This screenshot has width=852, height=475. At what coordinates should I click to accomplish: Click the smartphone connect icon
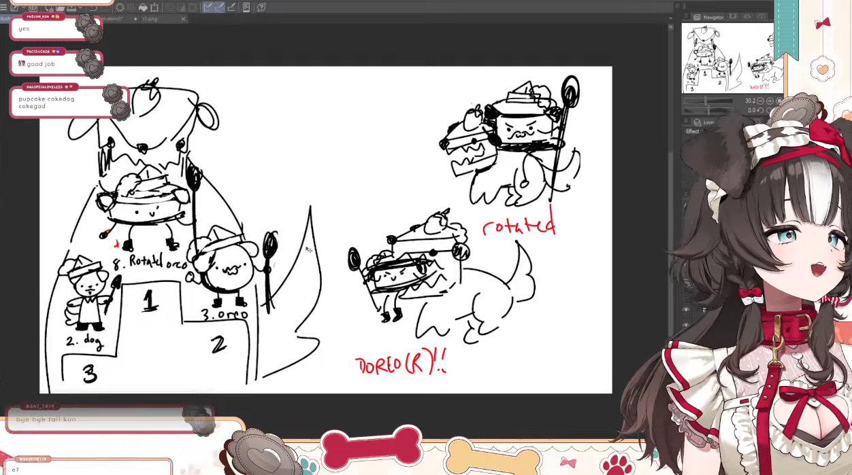pos(246,7)
